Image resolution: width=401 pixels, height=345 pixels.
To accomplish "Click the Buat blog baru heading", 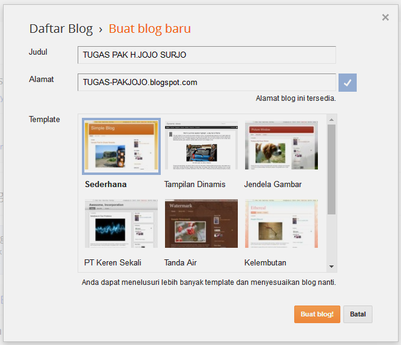I will [x=150, y=29].
